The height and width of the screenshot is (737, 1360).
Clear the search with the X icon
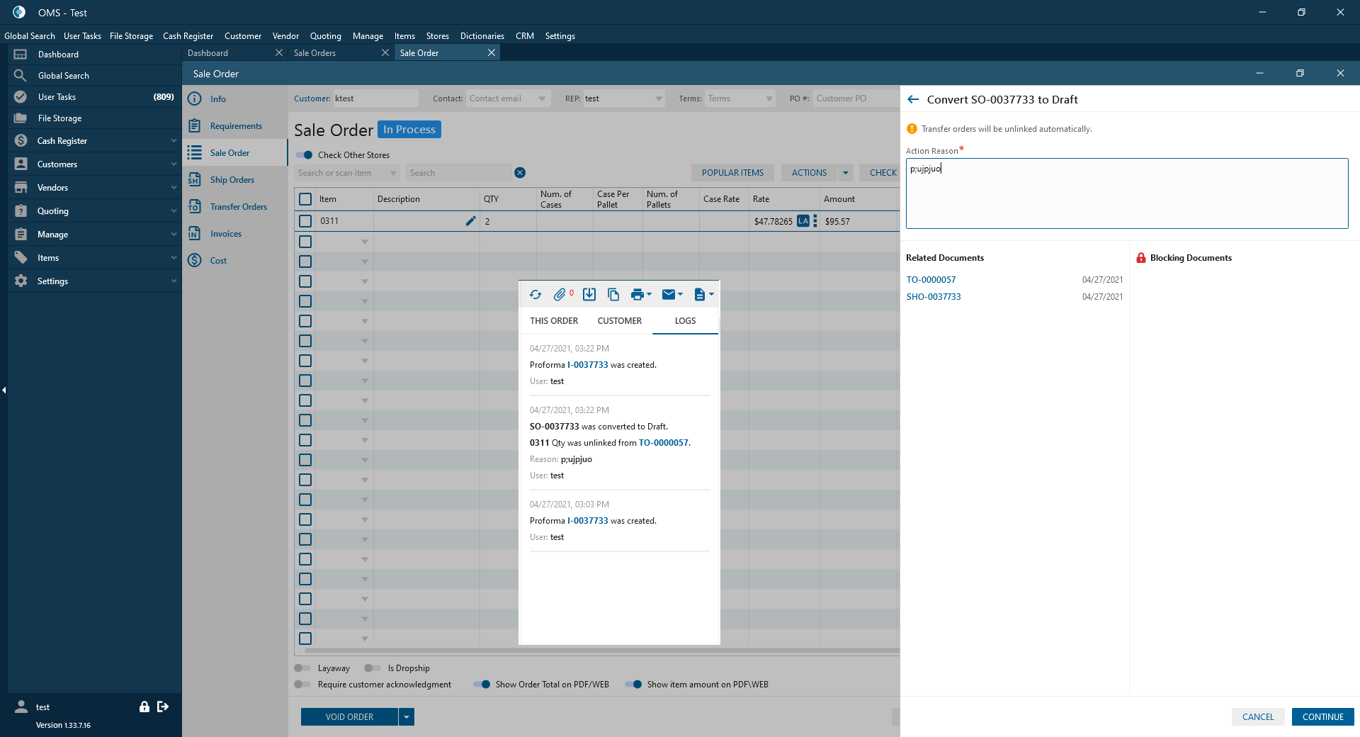(x=520, y=173)
